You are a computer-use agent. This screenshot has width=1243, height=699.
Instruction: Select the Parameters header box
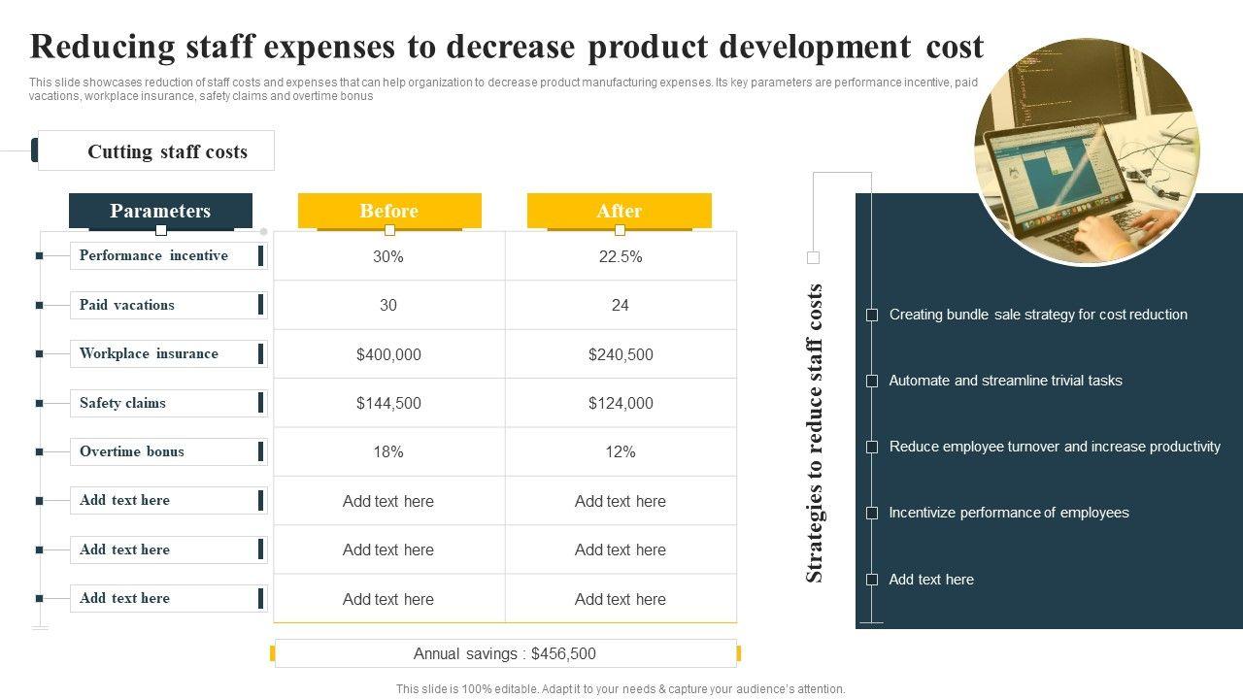[160, 210]
